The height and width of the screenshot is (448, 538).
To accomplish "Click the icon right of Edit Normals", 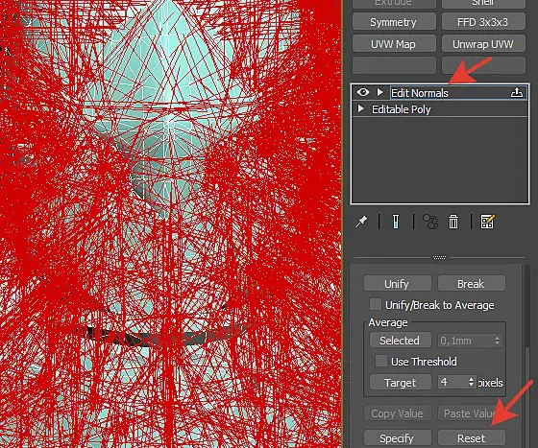I will [x=517, y=92].
